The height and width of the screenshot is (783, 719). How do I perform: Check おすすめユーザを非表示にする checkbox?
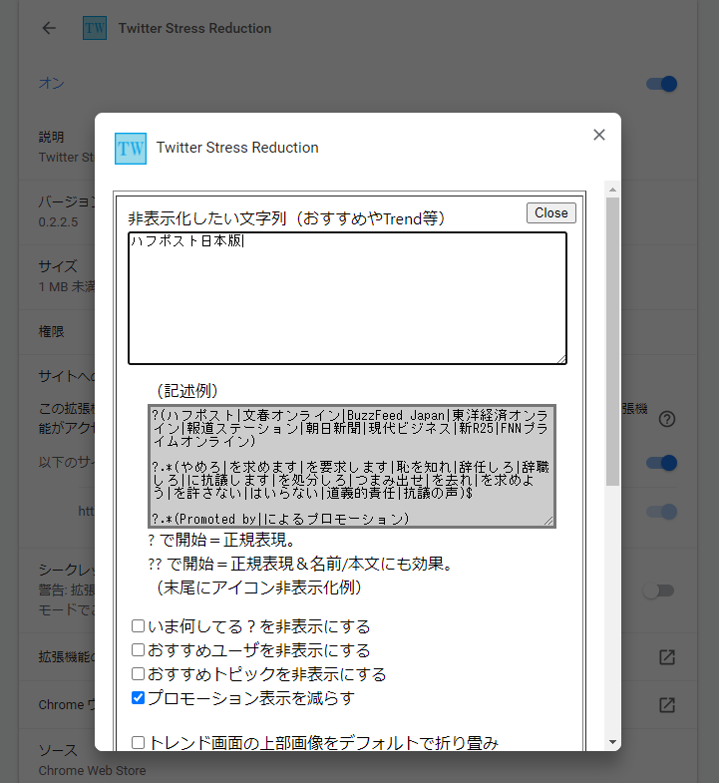click(x=138, y=649)
